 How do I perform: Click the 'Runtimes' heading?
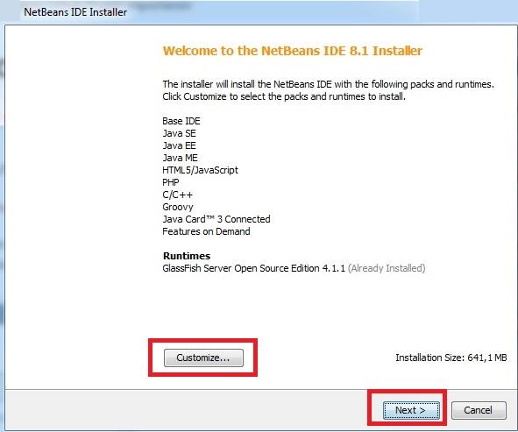coord(187,256)
